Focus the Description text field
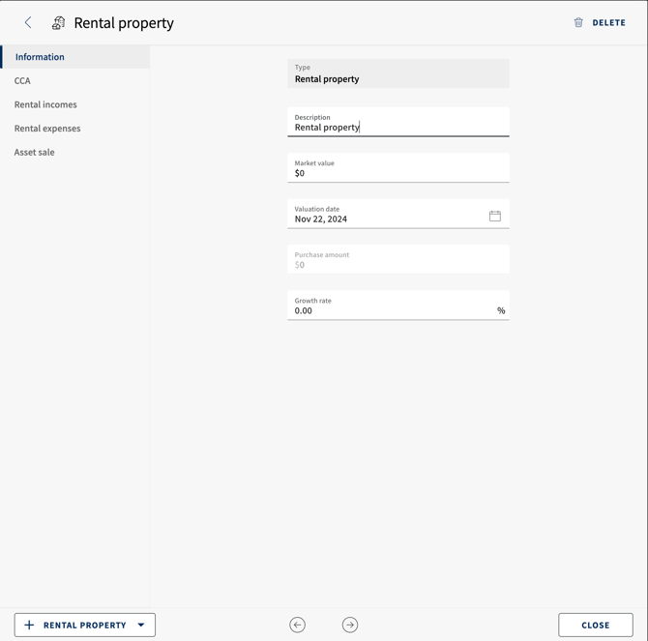Viewport: 648px width, 641px height. (x=398, y=122)
